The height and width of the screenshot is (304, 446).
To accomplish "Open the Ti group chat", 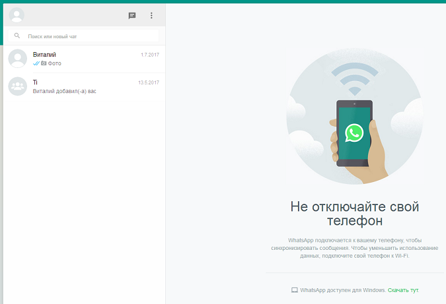I will [84, 86].
